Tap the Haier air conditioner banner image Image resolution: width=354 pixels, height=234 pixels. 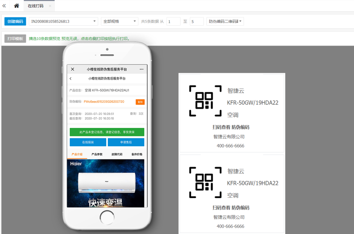point(106,183)
